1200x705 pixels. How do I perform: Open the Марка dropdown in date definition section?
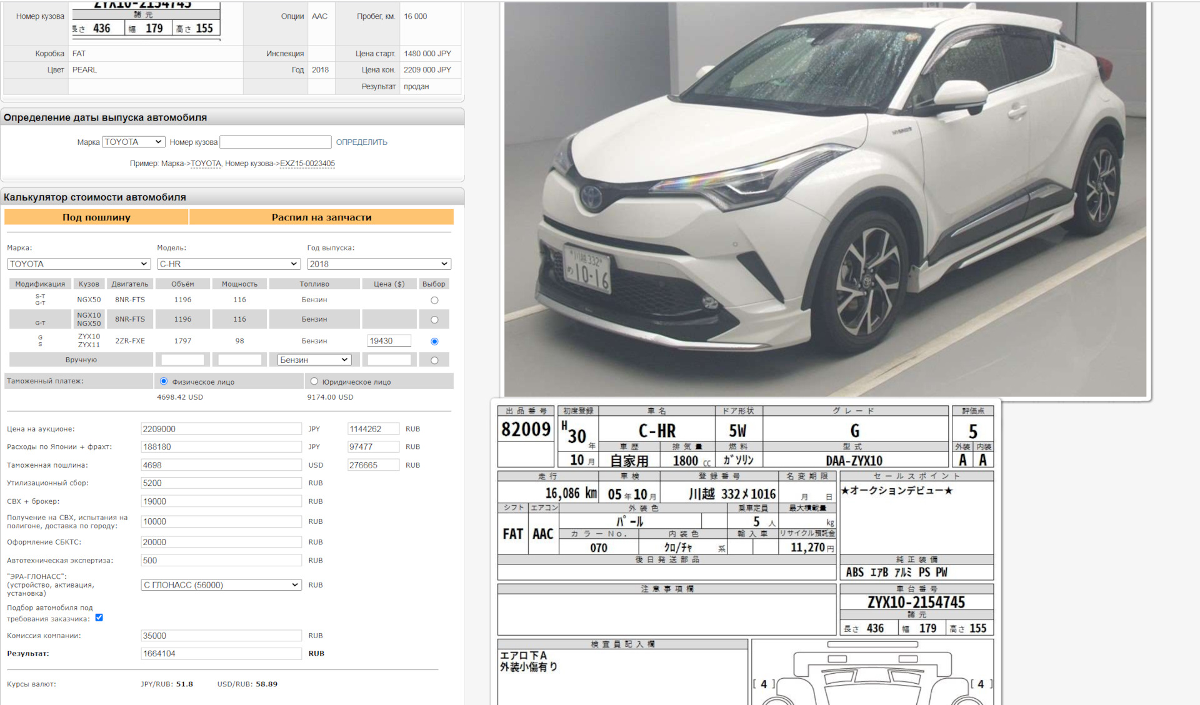click(x=134, y=142)
